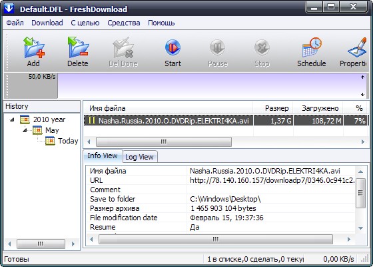Click the Del Done toolbar icon
This screenshot has width=373, height=267.
point(123,47)
